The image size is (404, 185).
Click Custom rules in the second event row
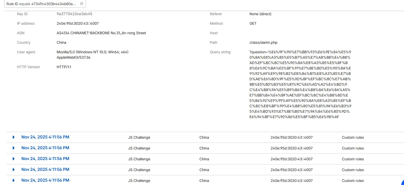coord(353,148)
